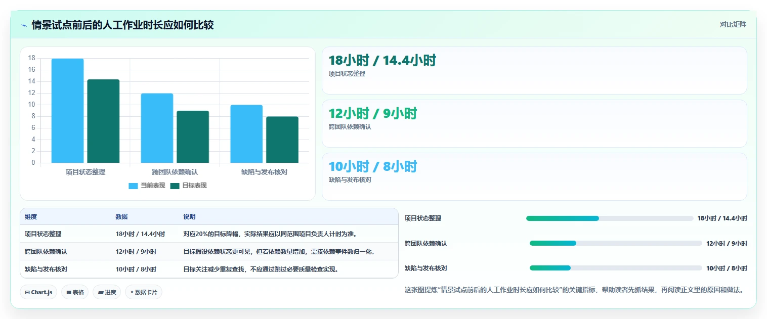Click the 数据 column header
Image resolution: width=767 pixels, height=319 pixels.
121,217
